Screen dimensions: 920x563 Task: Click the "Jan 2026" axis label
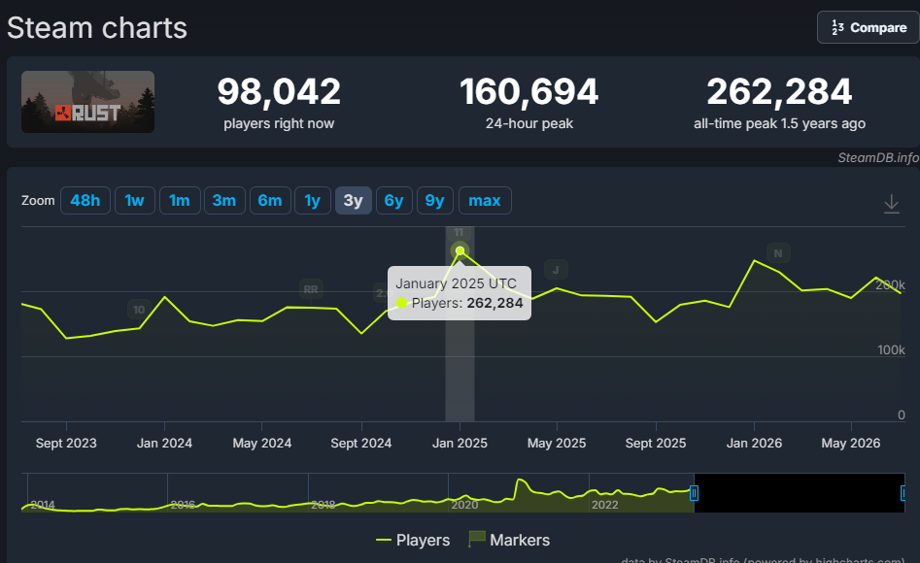pos(754,443)
